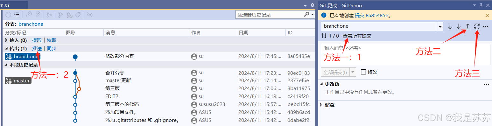Click the go-to-parent commit icon
This screenshot has height=126, width=492.
point(38,15)
